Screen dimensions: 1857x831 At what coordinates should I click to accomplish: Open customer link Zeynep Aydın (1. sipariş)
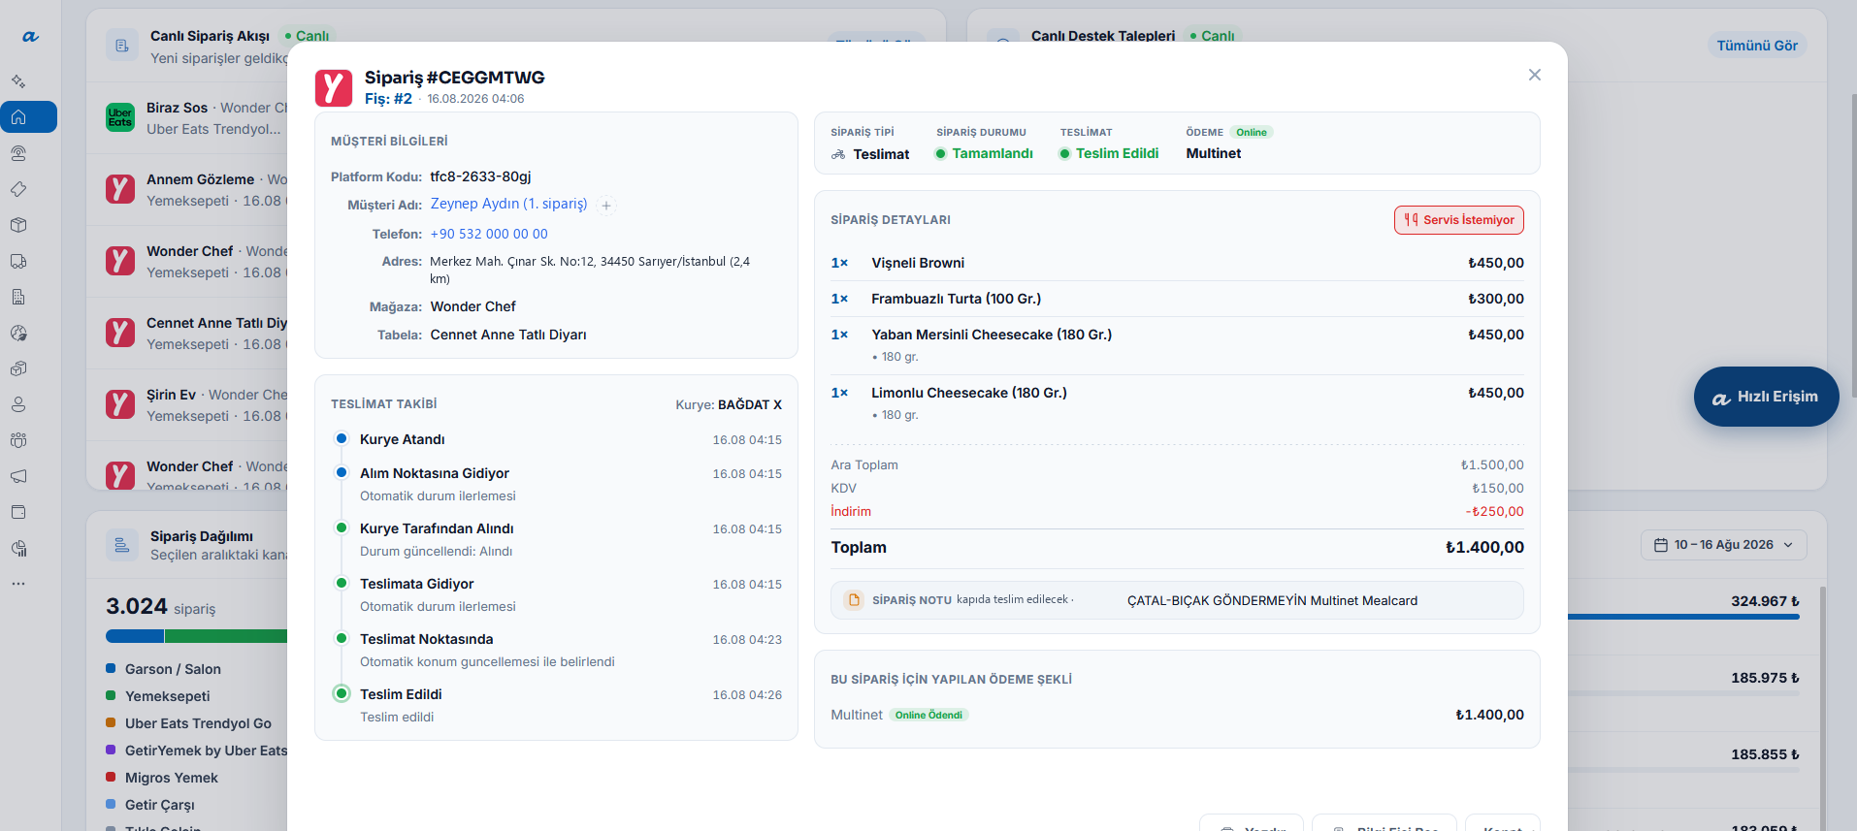click(x=508, y=204)
